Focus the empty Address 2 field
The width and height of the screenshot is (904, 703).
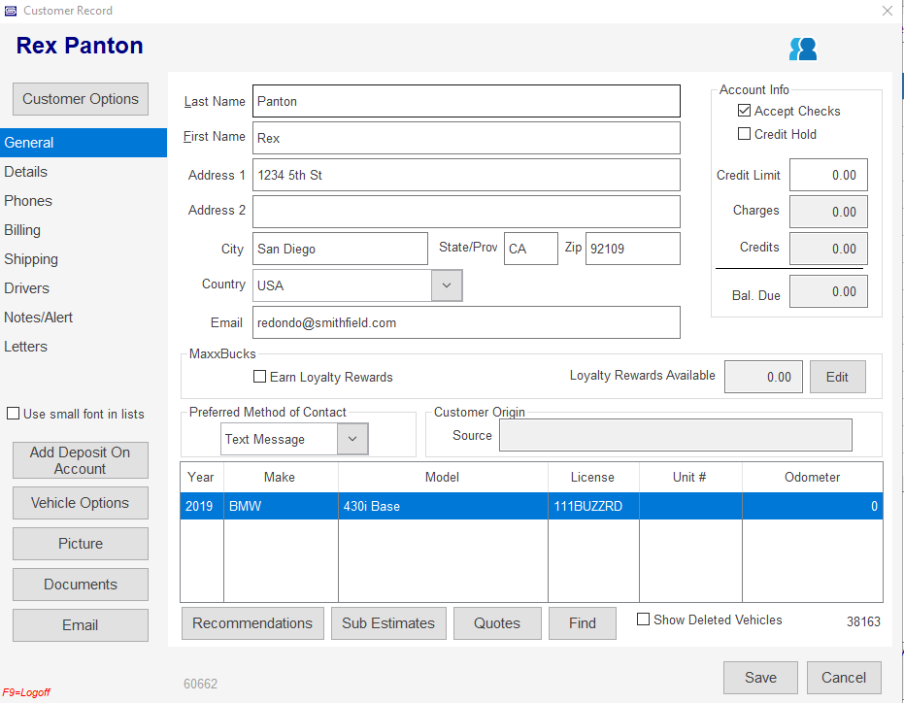click(466, 212)
